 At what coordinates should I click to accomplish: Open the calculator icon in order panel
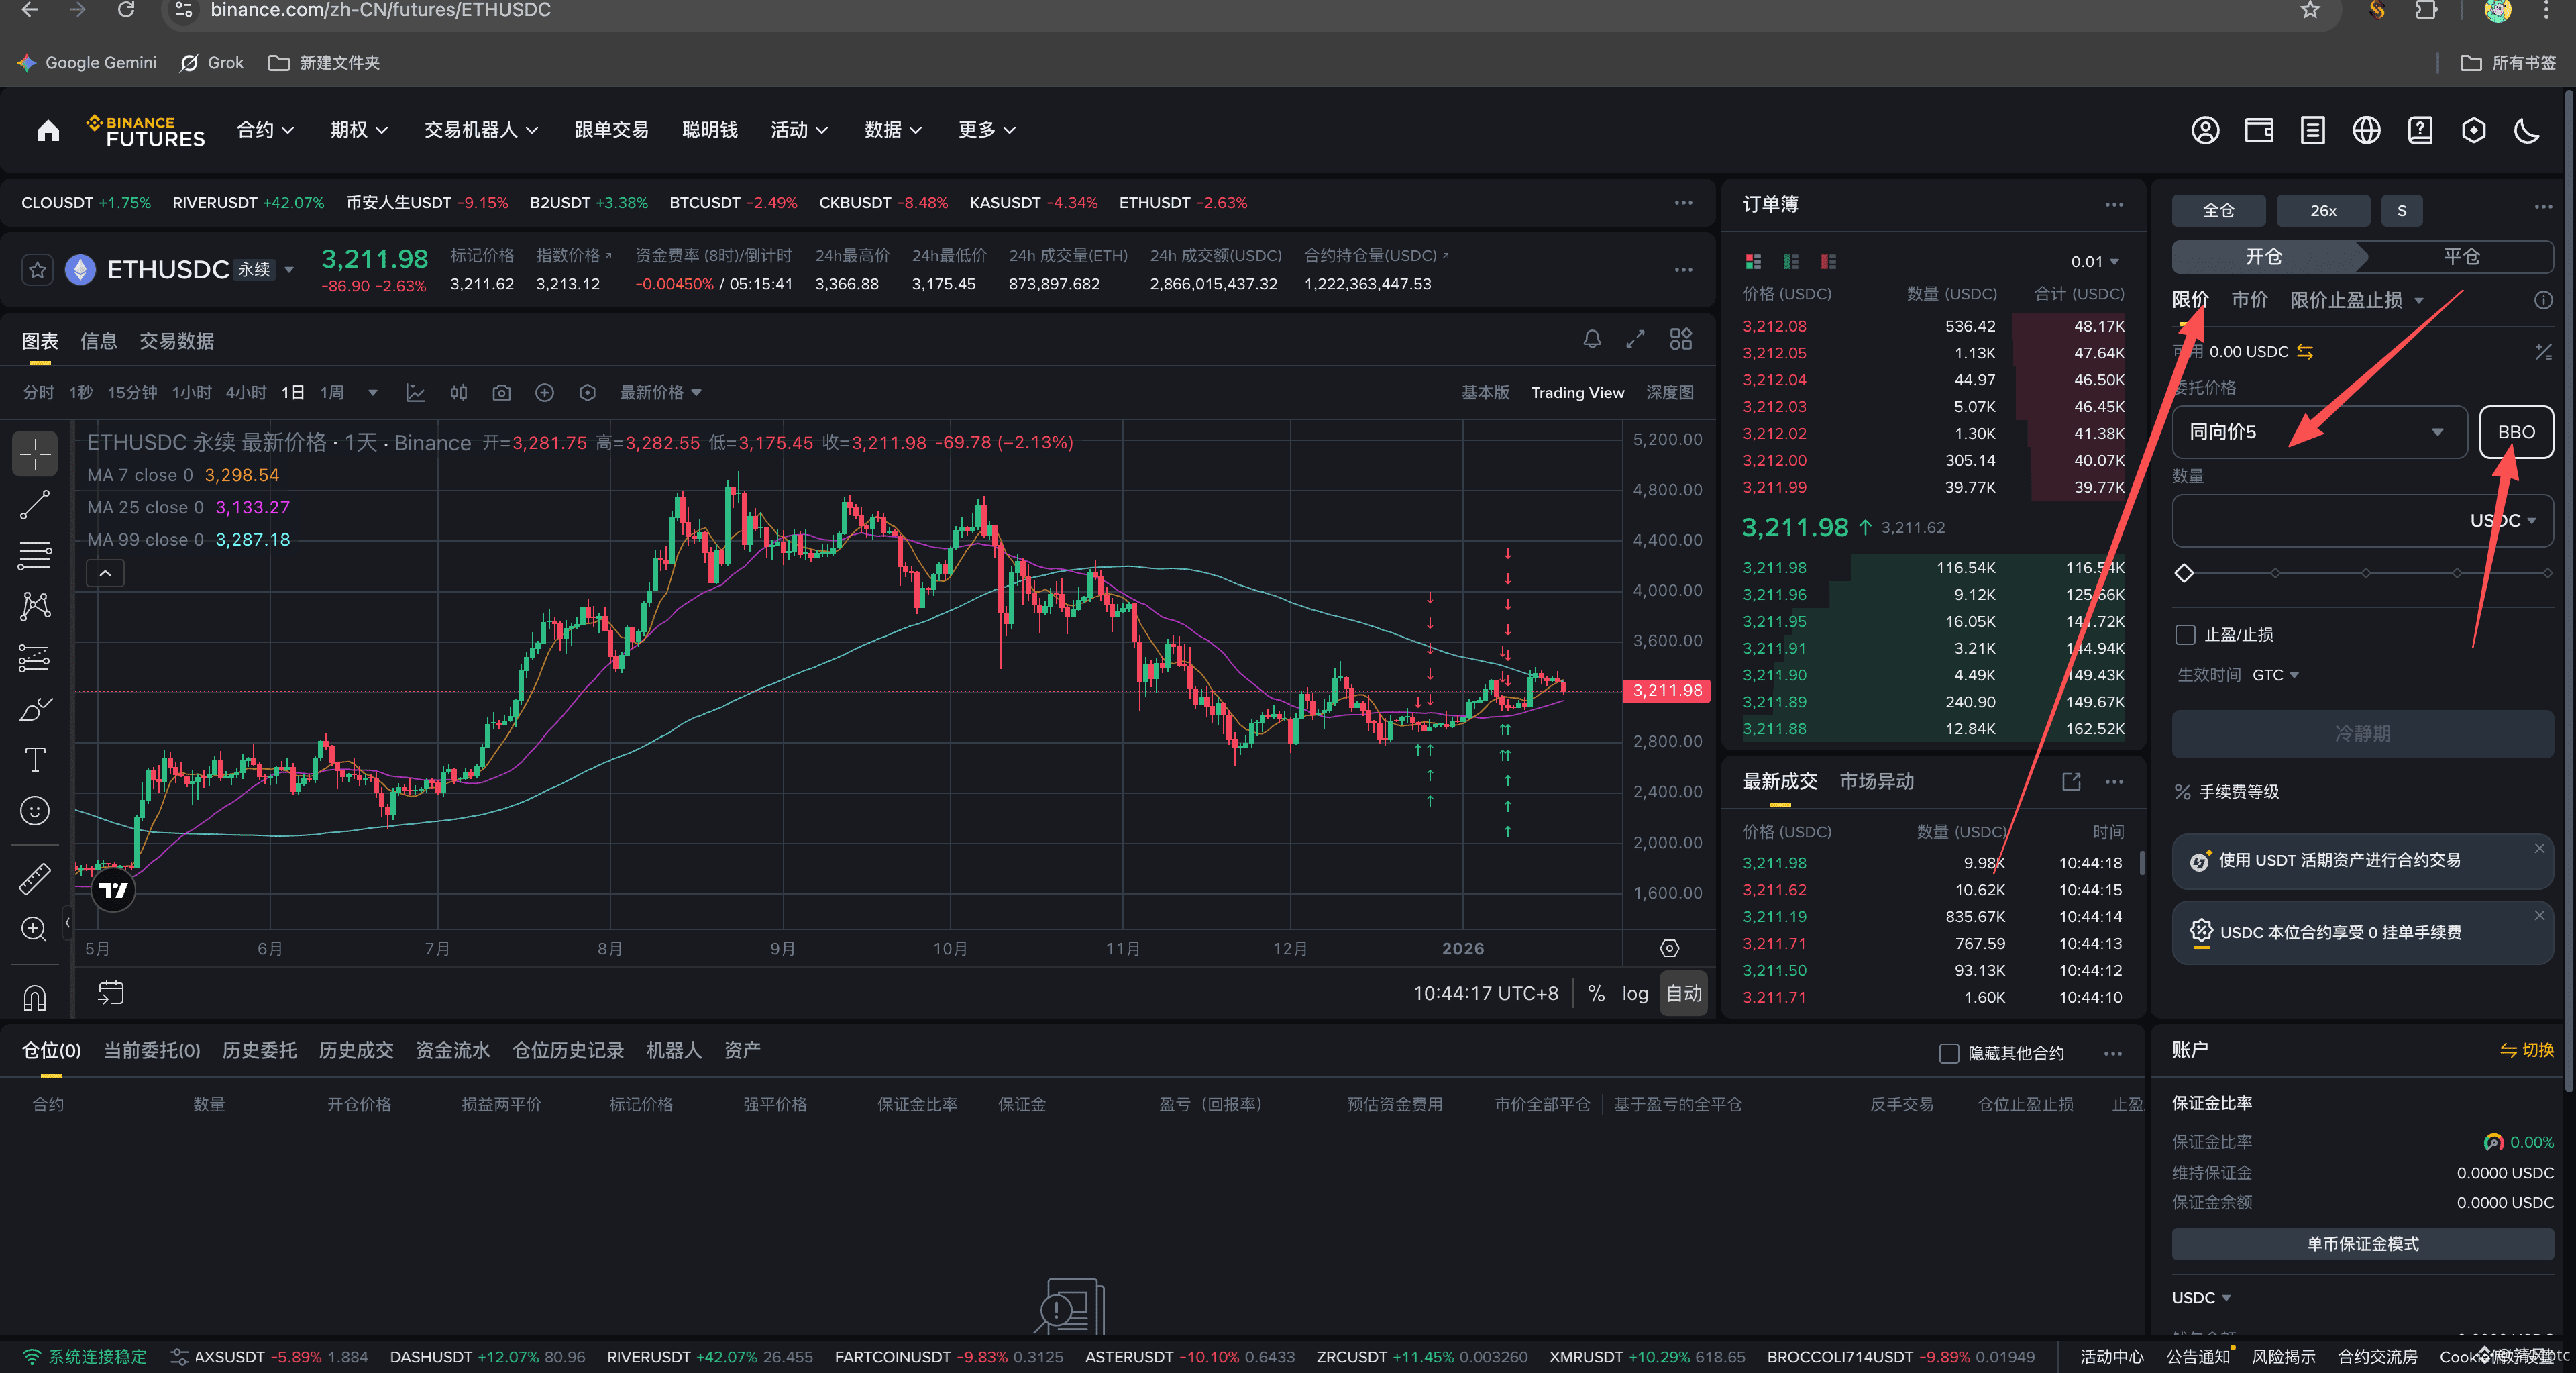(2543, 351)
